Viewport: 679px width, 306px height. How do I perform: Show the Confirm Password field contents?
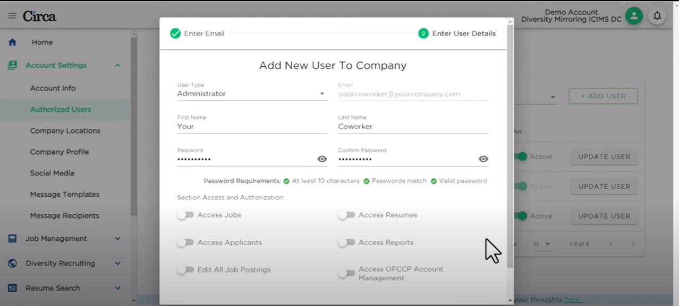[483, 159]
